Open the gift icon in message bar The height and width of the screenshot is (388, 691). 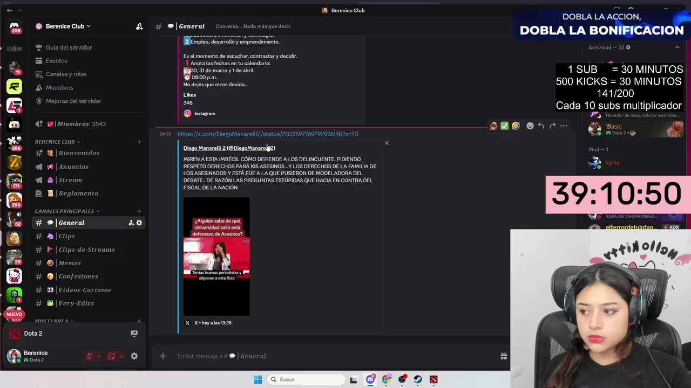coord(504,356)
